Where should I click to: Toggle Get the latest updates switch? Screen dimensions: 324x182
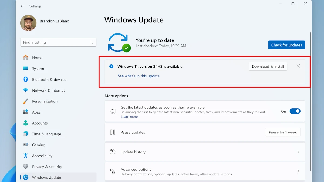pos(295,111)
